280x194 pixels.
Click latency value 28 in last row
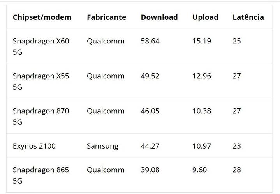click(237, 170)
